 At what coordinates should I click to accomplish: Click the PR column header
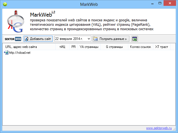(73, 47)
